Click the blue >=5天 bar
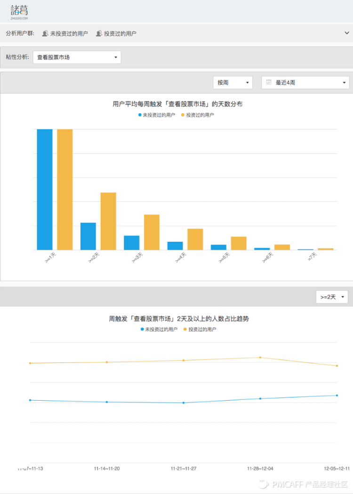The image size is (353, 494). [218, 247]
